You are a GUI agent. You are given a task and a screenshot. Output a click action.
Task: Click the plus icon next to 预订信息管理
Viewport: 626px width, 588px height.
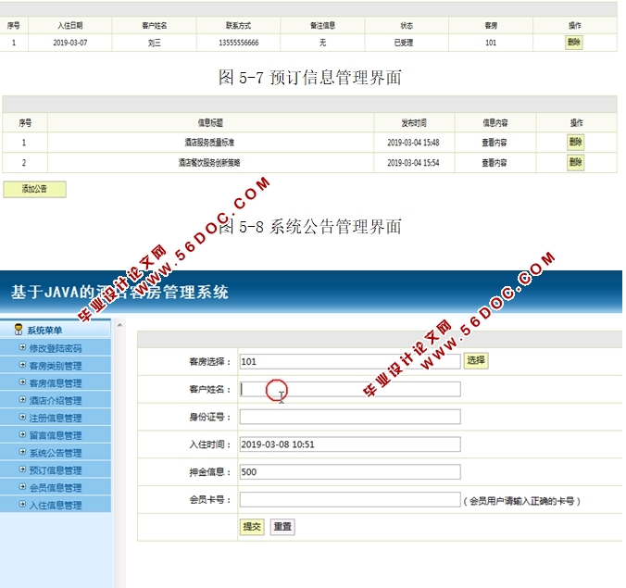coord(23,469)
